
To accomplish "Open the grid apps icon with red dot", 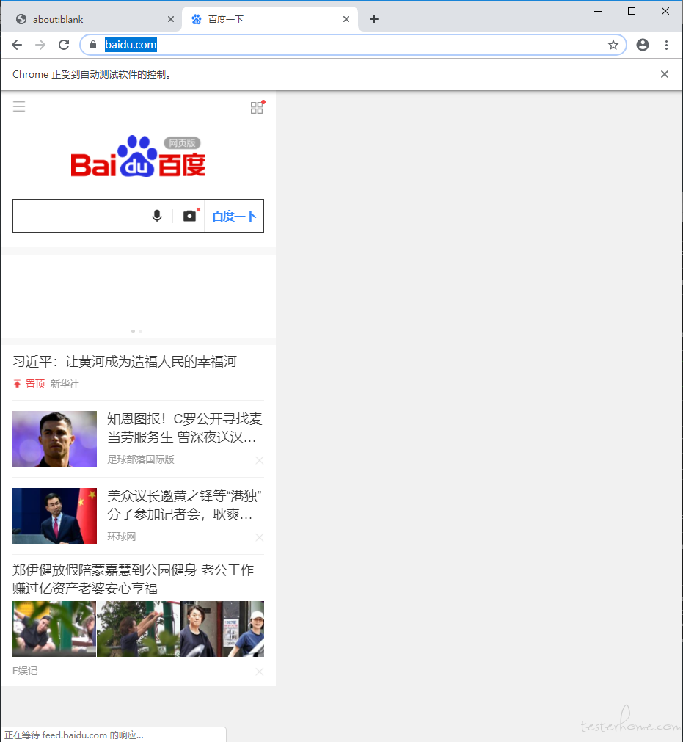I will coord(258,107).
